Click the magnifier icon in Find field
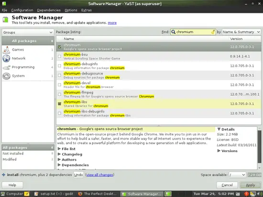The height and width of the screenshot is (197, 263). click(x=173, y=32)
